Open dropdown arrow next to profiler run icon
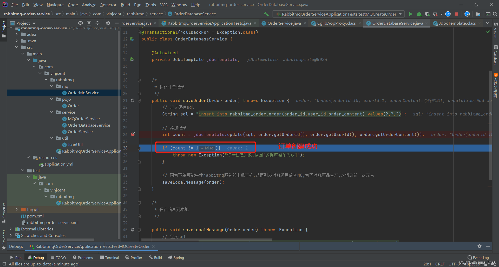The width and height of the screenshot is (499, 267). [x=441, y=14]
